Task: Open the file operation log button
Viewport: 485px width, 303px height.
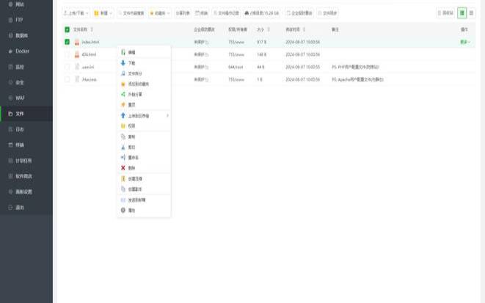Action: point(227,13)
